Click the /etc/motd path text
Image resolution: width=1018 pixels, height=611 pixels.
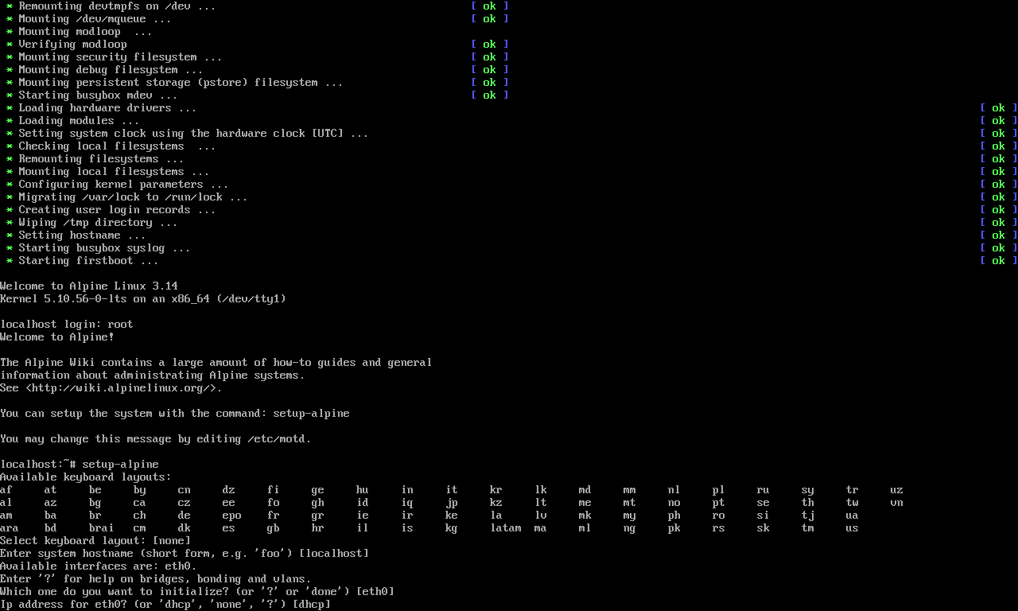(277, 438)
